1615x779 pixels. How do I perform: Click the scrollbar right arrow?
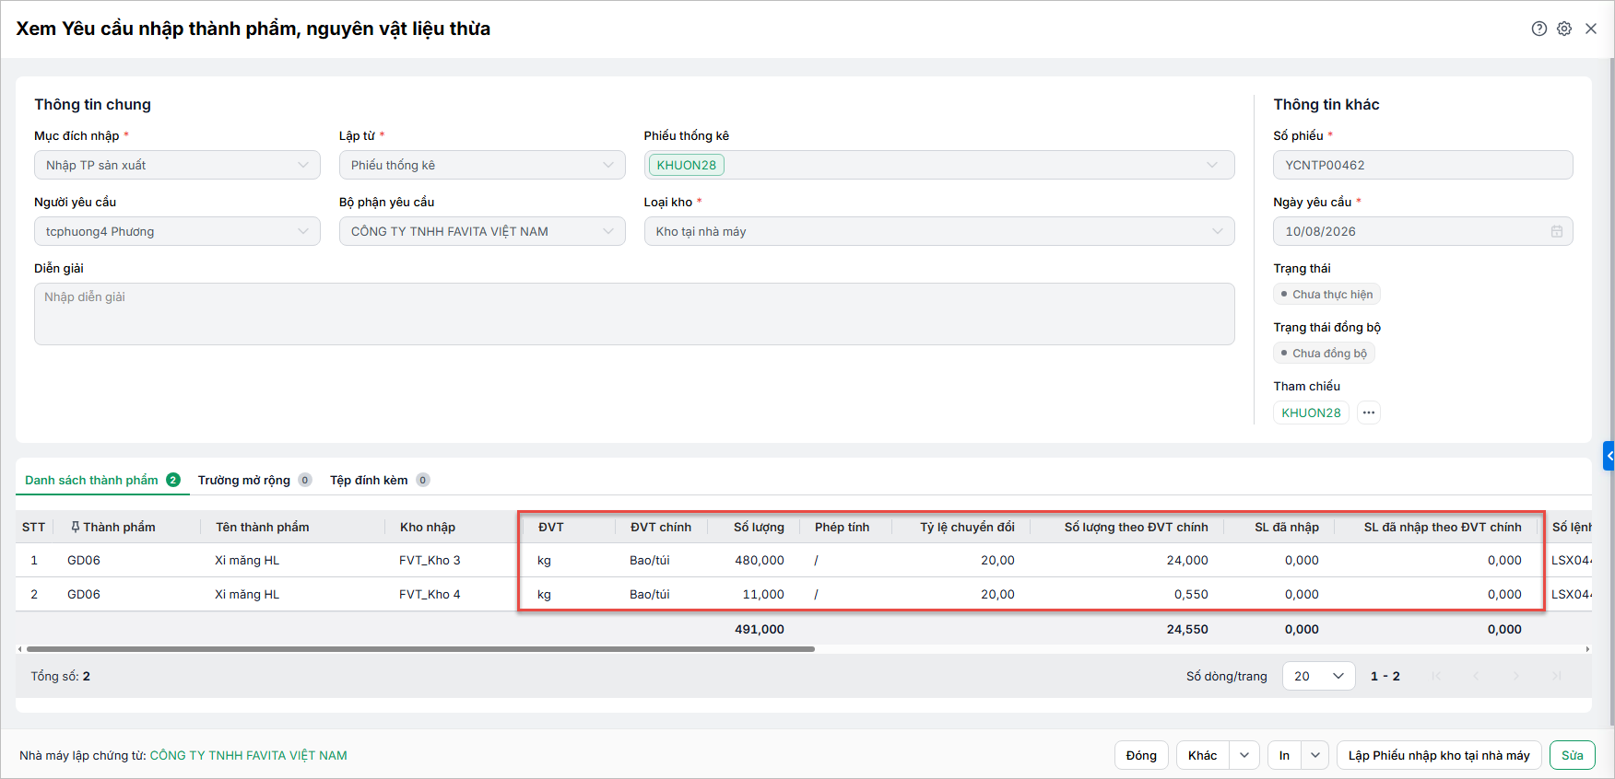(1587, 649)
